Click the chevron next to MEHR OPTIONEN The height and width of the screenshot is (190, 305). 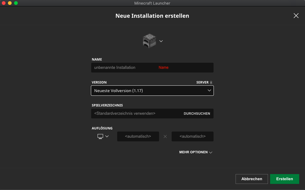pyautogui.click(x=210, y=152)
